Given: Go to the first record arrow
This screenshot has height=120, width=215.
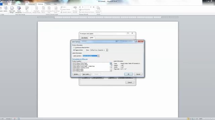Looking at the screenshot, I should (80, 7).
